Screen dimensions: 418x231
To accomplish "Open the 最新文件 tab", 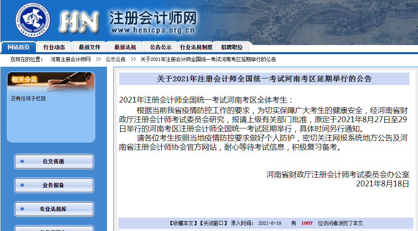I will (89, 47).
